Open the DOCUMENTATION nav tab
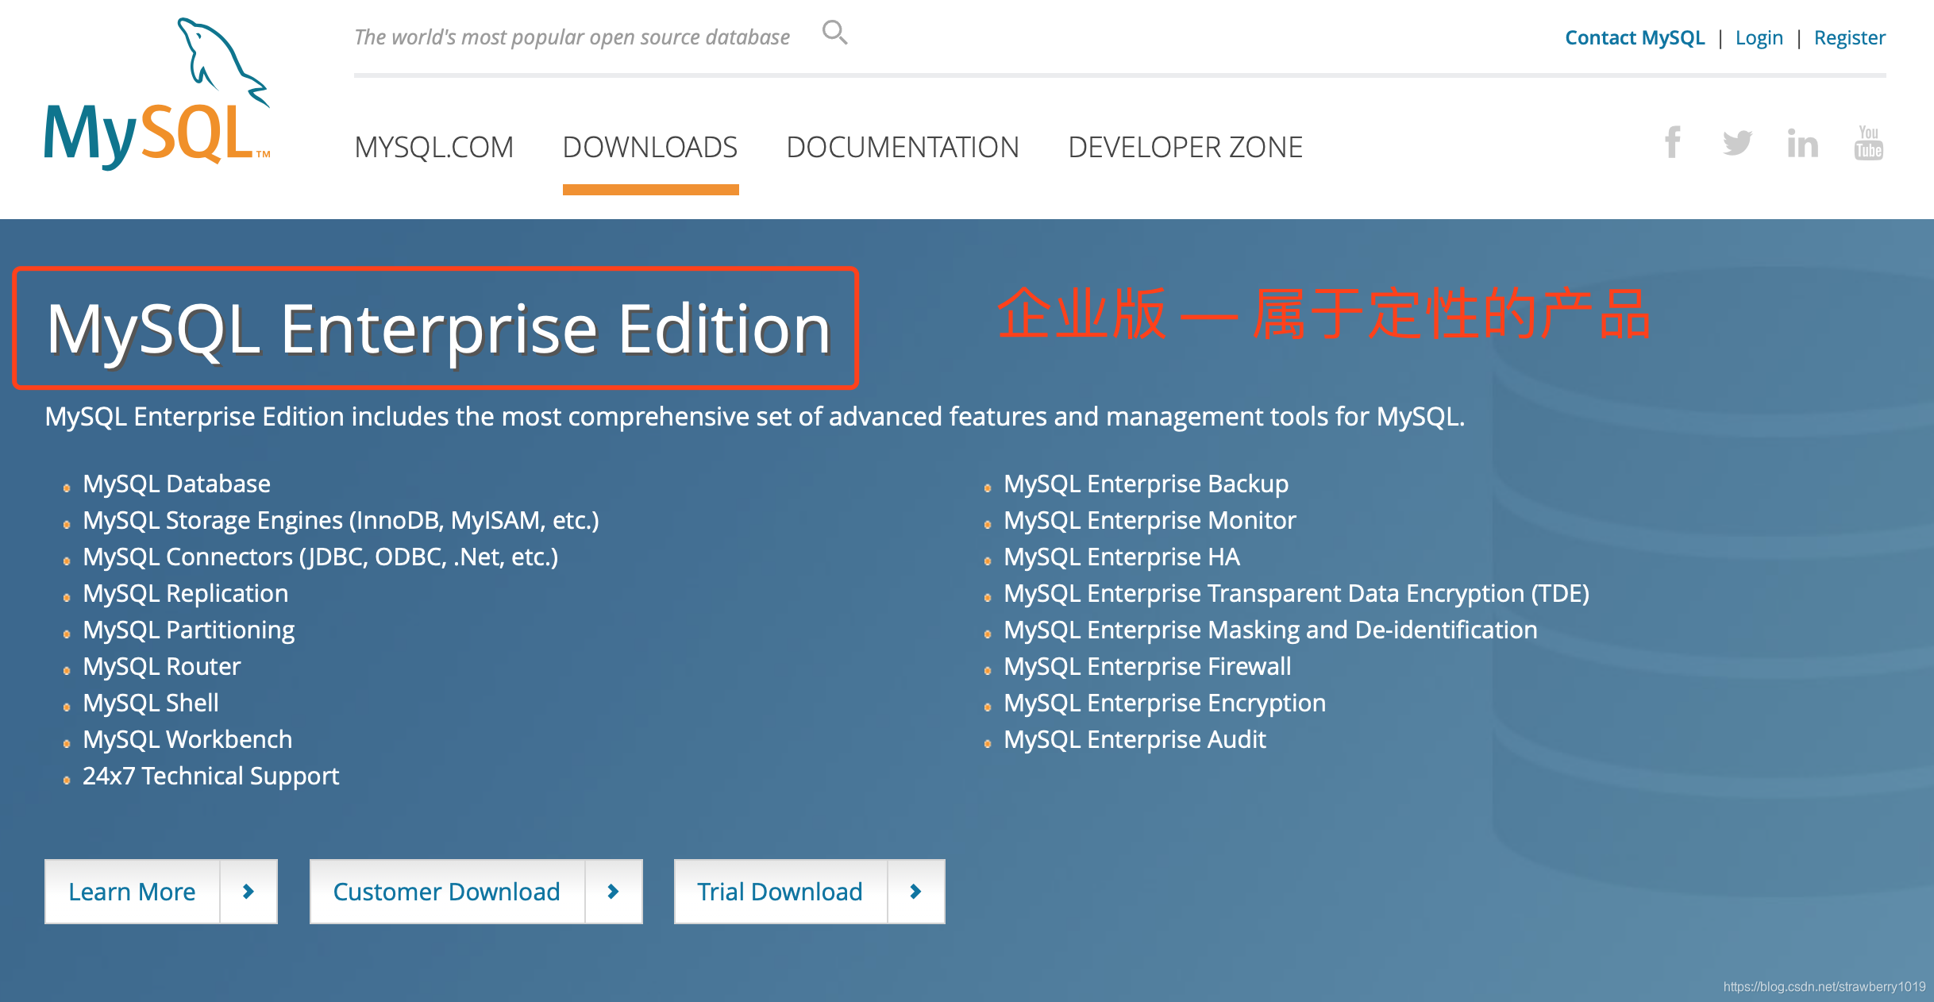 tap(903, 147)
